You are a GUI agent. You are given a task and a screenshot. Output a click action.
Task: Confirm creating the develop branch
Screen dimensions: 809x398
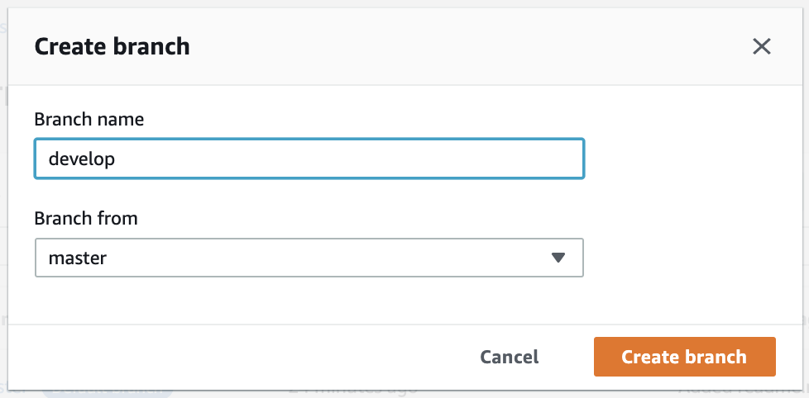pyautogui.click(x=684, y=357)
